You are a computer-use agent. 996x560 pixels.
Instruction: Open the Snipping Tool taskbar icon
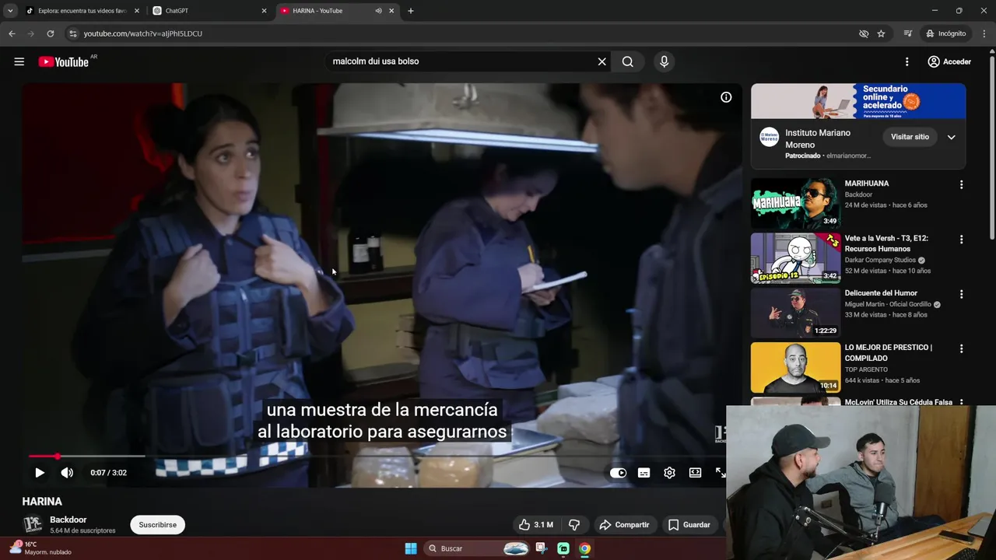pyautogui.click(x=542, y=548)
